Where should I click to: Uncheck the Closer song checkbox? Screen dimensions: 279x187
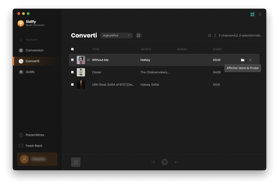(x=73, y=72)
